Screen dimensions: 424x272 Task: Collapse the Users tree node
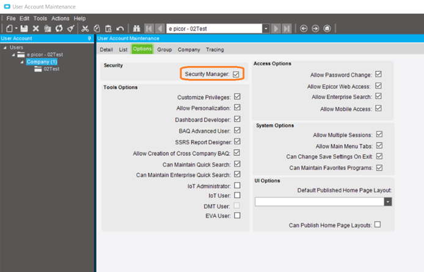[5, 48]
